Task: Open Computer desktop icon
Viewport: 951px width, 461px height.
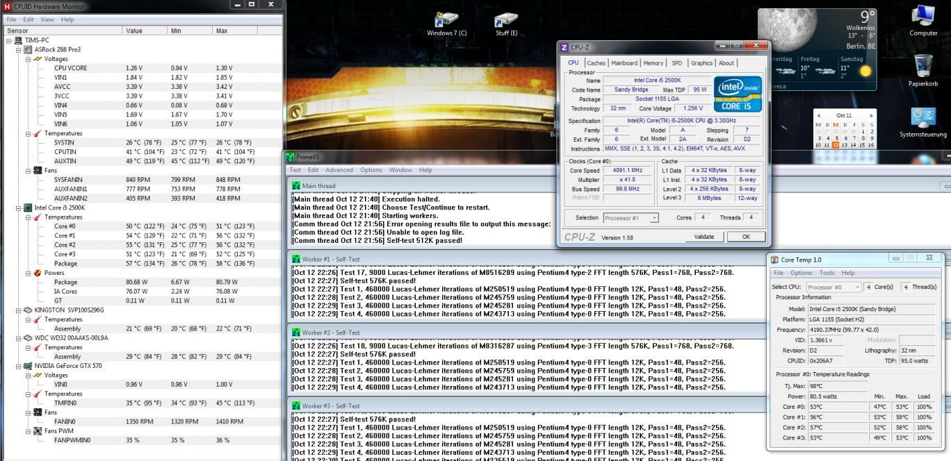Action: click(x=923, y=21)
